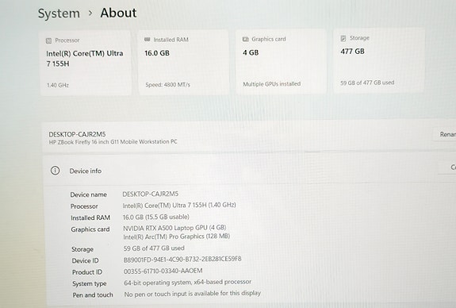Click the Storage drive icon
Image resolution: width=456 pixels, height=308 pixels.
pyautogui.click(x=343, y=38)
